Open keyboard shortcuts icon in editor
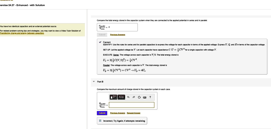The image size is (271, 129). point(145,97)
